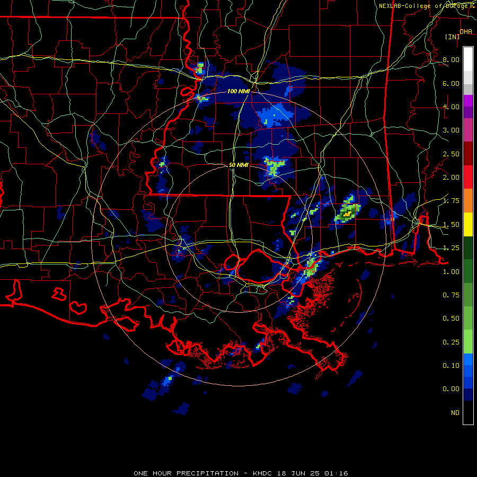Click the 3.00 legend value
This screenshot has height=477, width=477.
451,130
